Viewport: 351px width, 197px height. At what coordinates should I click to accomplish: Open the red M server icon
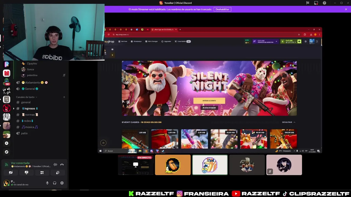[7, 73]
